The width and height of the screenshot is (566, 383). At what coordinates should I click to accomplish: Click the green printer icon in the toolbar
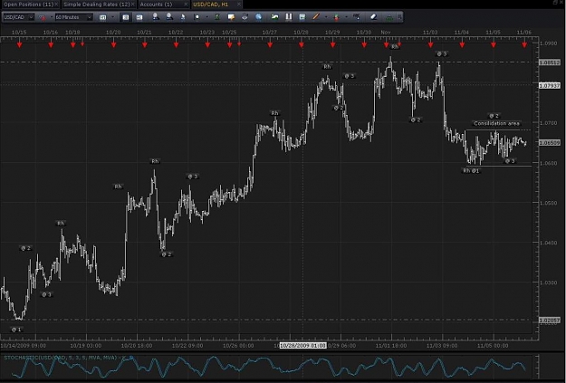pos(389,17)
